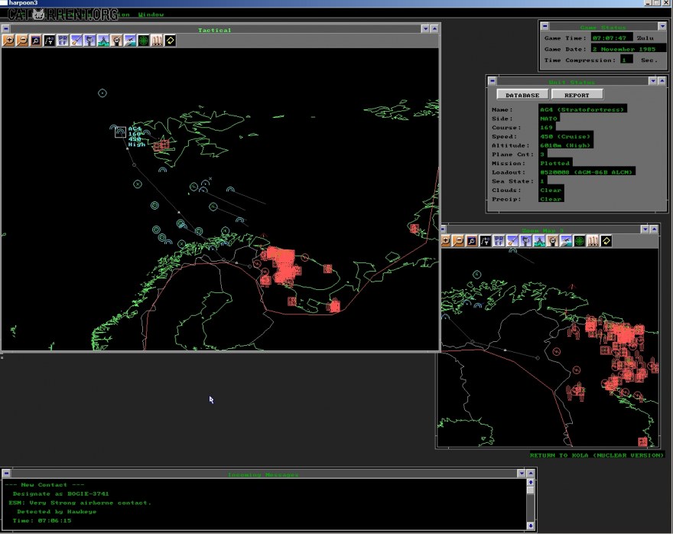The height and width of the screenshot is (534, 673).
Task: Click up arrow on Incoming Messages title bar
Action: click(x=531, y=473)
